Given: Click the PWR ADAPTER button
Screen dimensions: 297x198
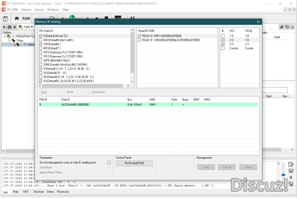Looking at the screenshot, I should (x=134, y=163).
